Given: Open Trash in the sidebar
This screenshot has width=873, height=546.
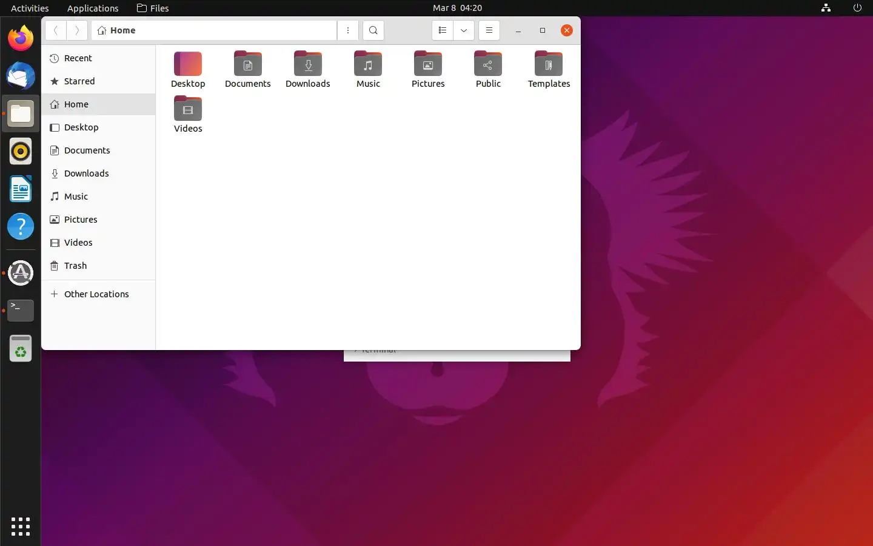Looking at the screenshot, I should tap(98, 266).
